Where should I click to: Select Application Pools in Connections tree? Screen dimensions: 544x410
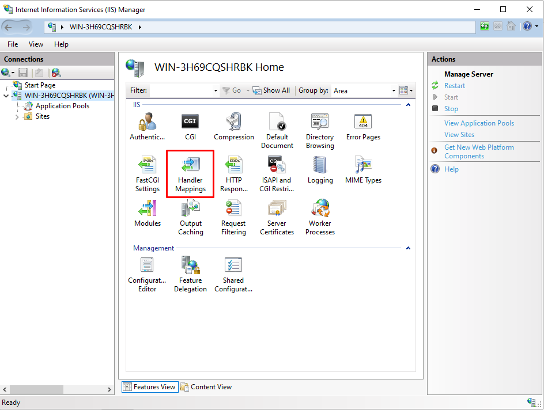point(62,106)
